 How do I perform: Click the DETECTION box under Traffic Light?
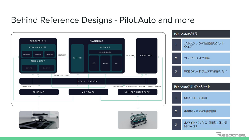pyautogui.click(x=30, y=68)
